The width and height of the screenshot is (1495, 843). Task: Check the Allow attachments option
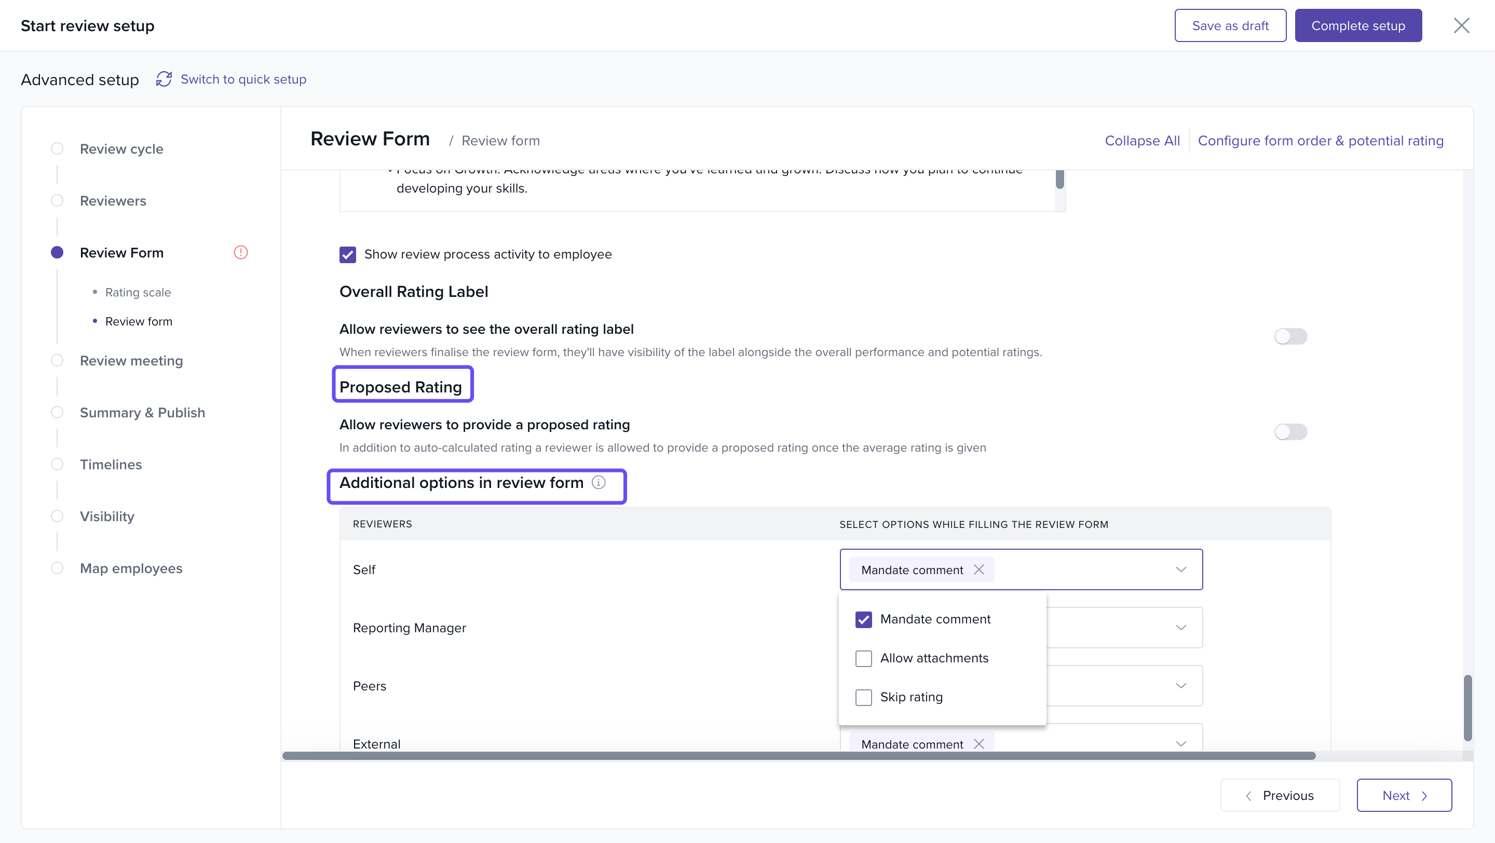(864, 659)
